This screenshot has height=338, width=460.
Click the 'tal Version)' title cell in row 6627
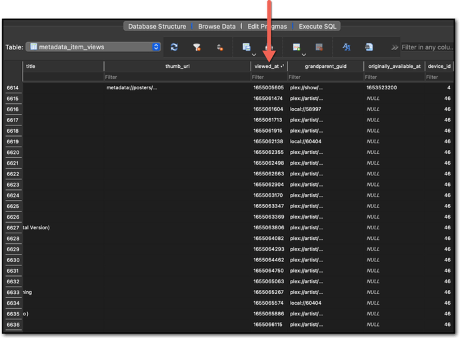63,228
